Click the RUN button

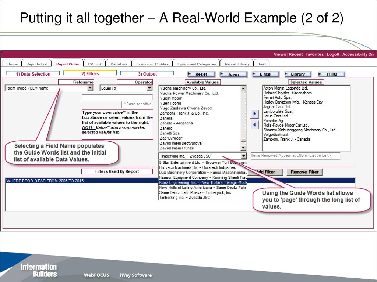332,75
